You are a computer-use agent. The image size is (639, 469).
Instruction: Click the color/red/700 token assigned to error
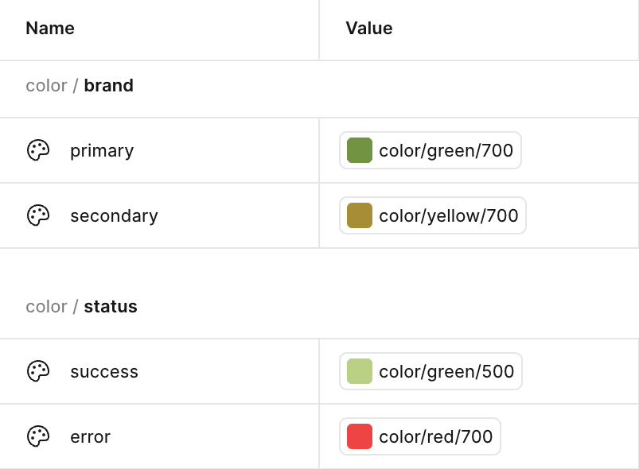click(420, 436)
